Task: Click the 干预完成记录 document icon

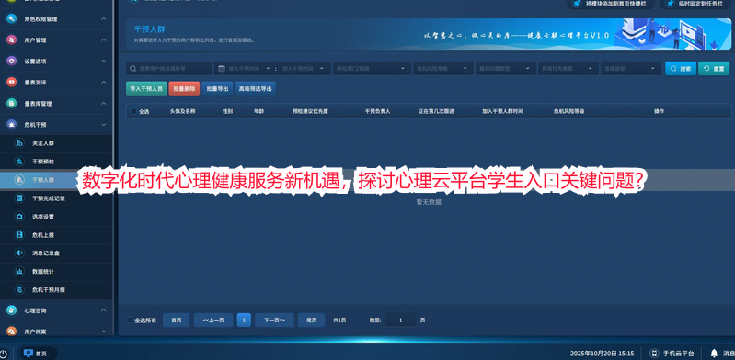Action: (x=19, y=198)
